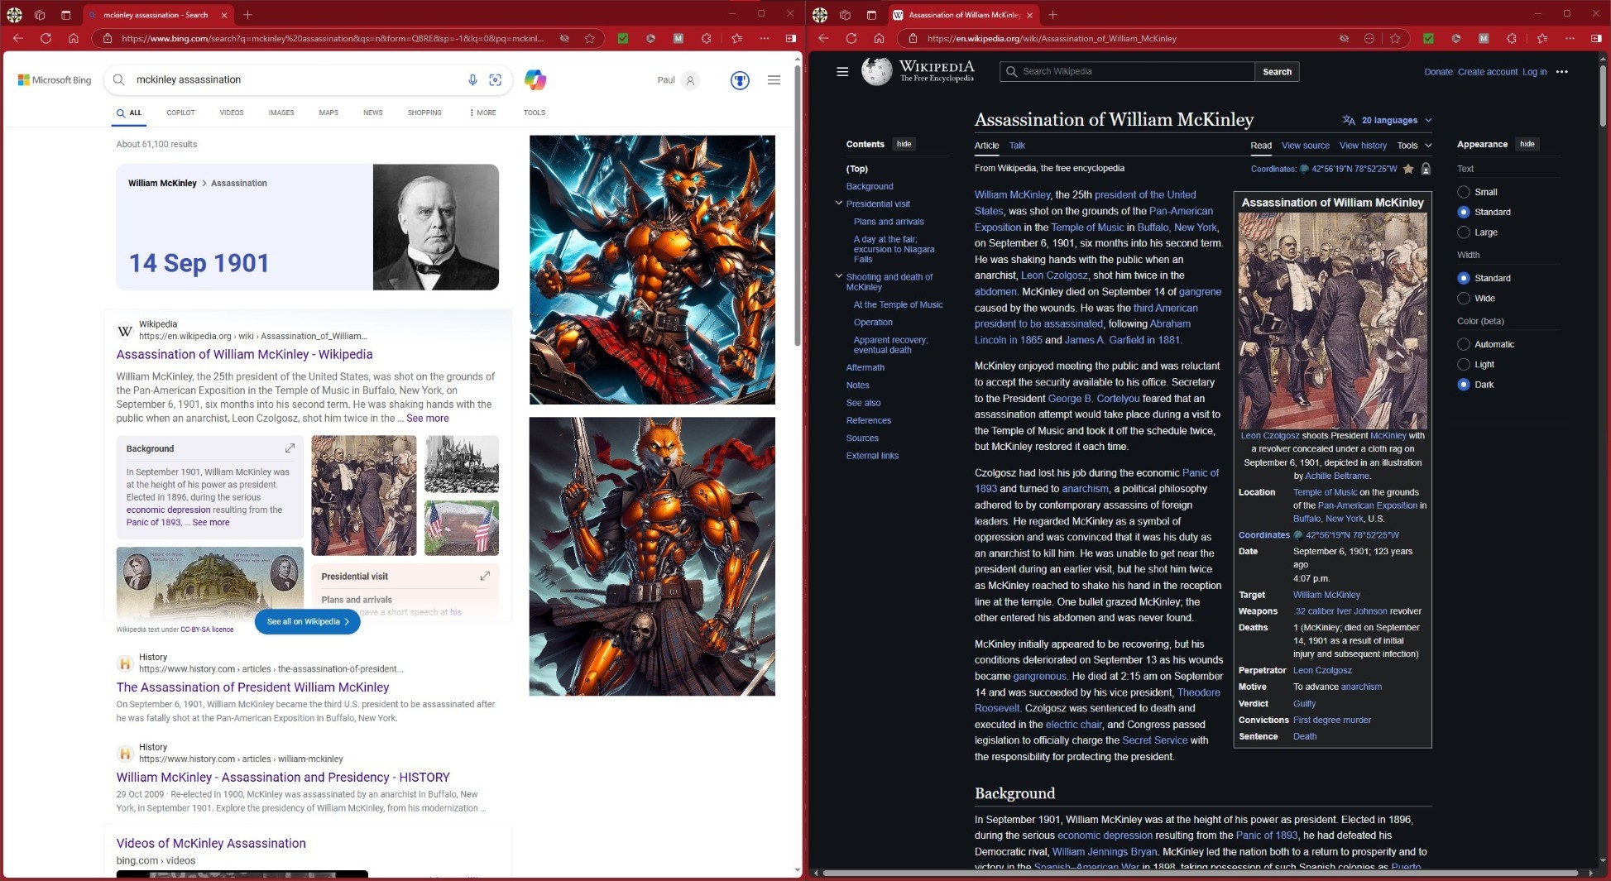Open Aftermath in Wikipedia contents
Screen dimensions: 1611x881
click(865, 367)
